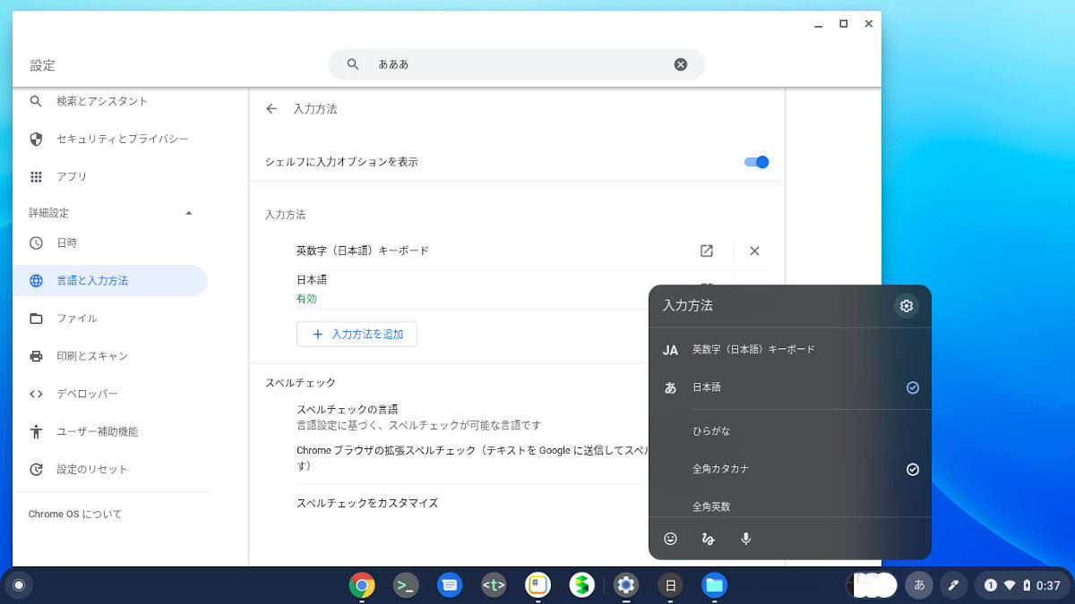This screenshot has height=604, width=1075.
Task: Open the emoji picker in the input panel
Action: pyautogui.click(x=669, y=539)
